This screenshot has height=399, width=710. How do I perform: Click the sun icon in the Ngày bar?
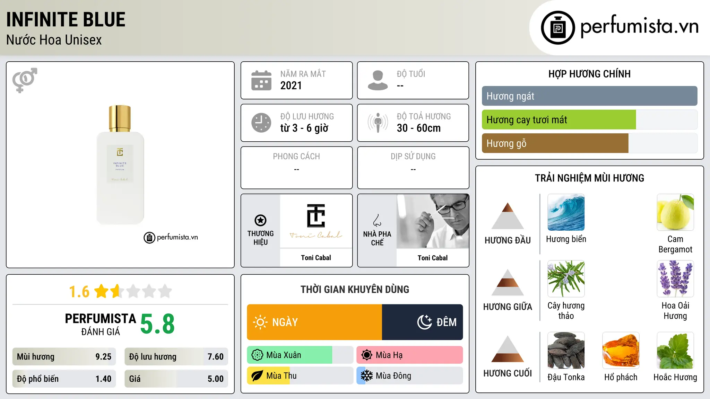coord(260,322)
